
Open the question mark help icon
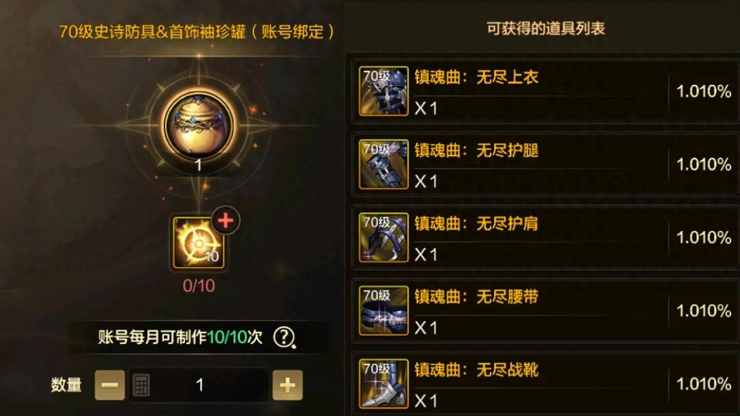click(x=284, y=337)
